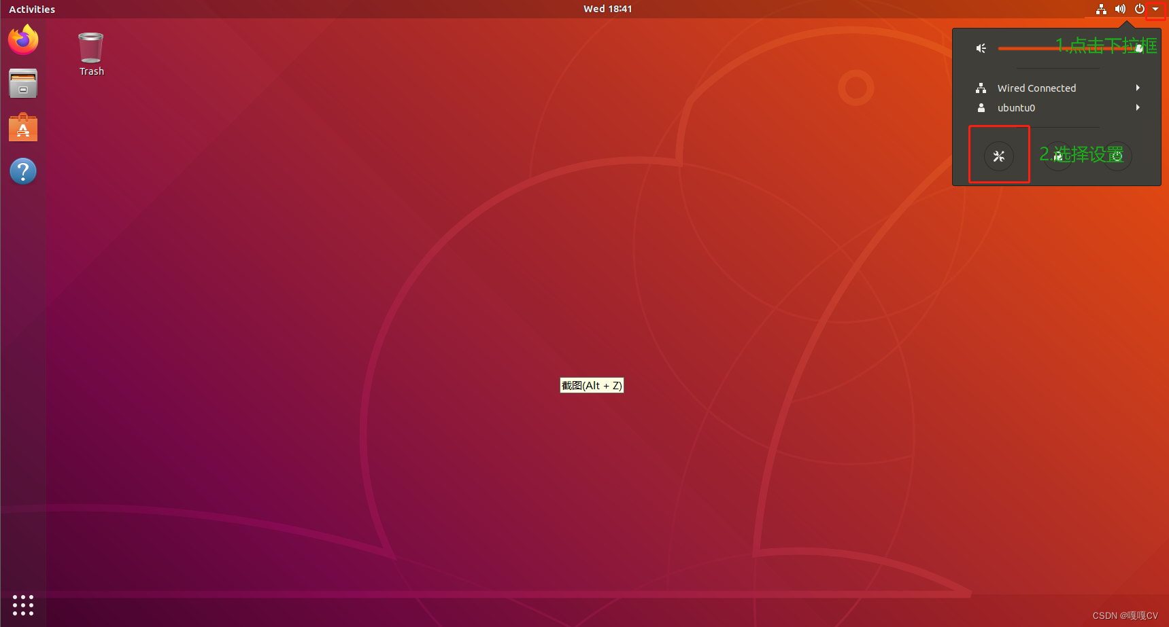This screenshot has width=1169, height=627.
Task: Expand the Wired Connected submenu
Action: (1057, 88)
